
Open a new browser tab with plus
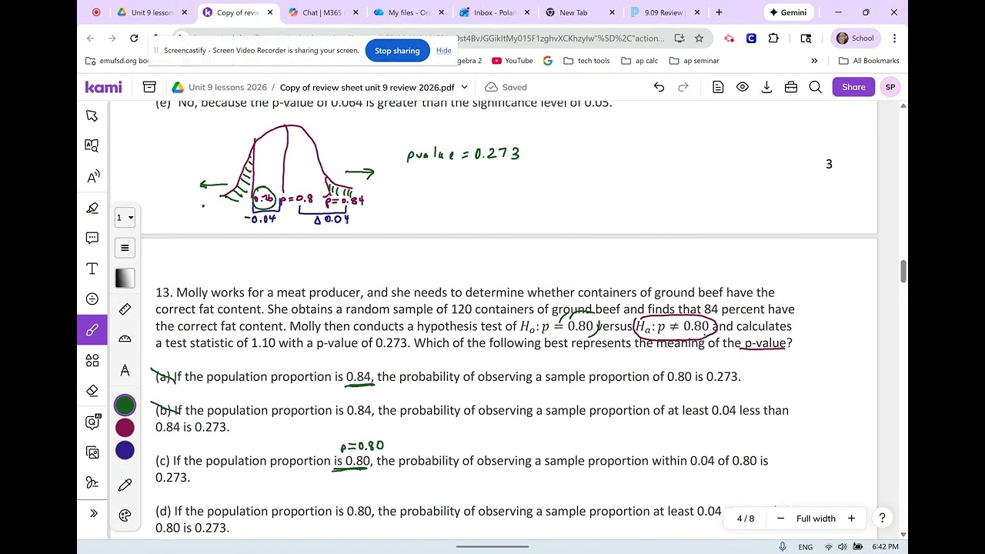click(719, 12)
